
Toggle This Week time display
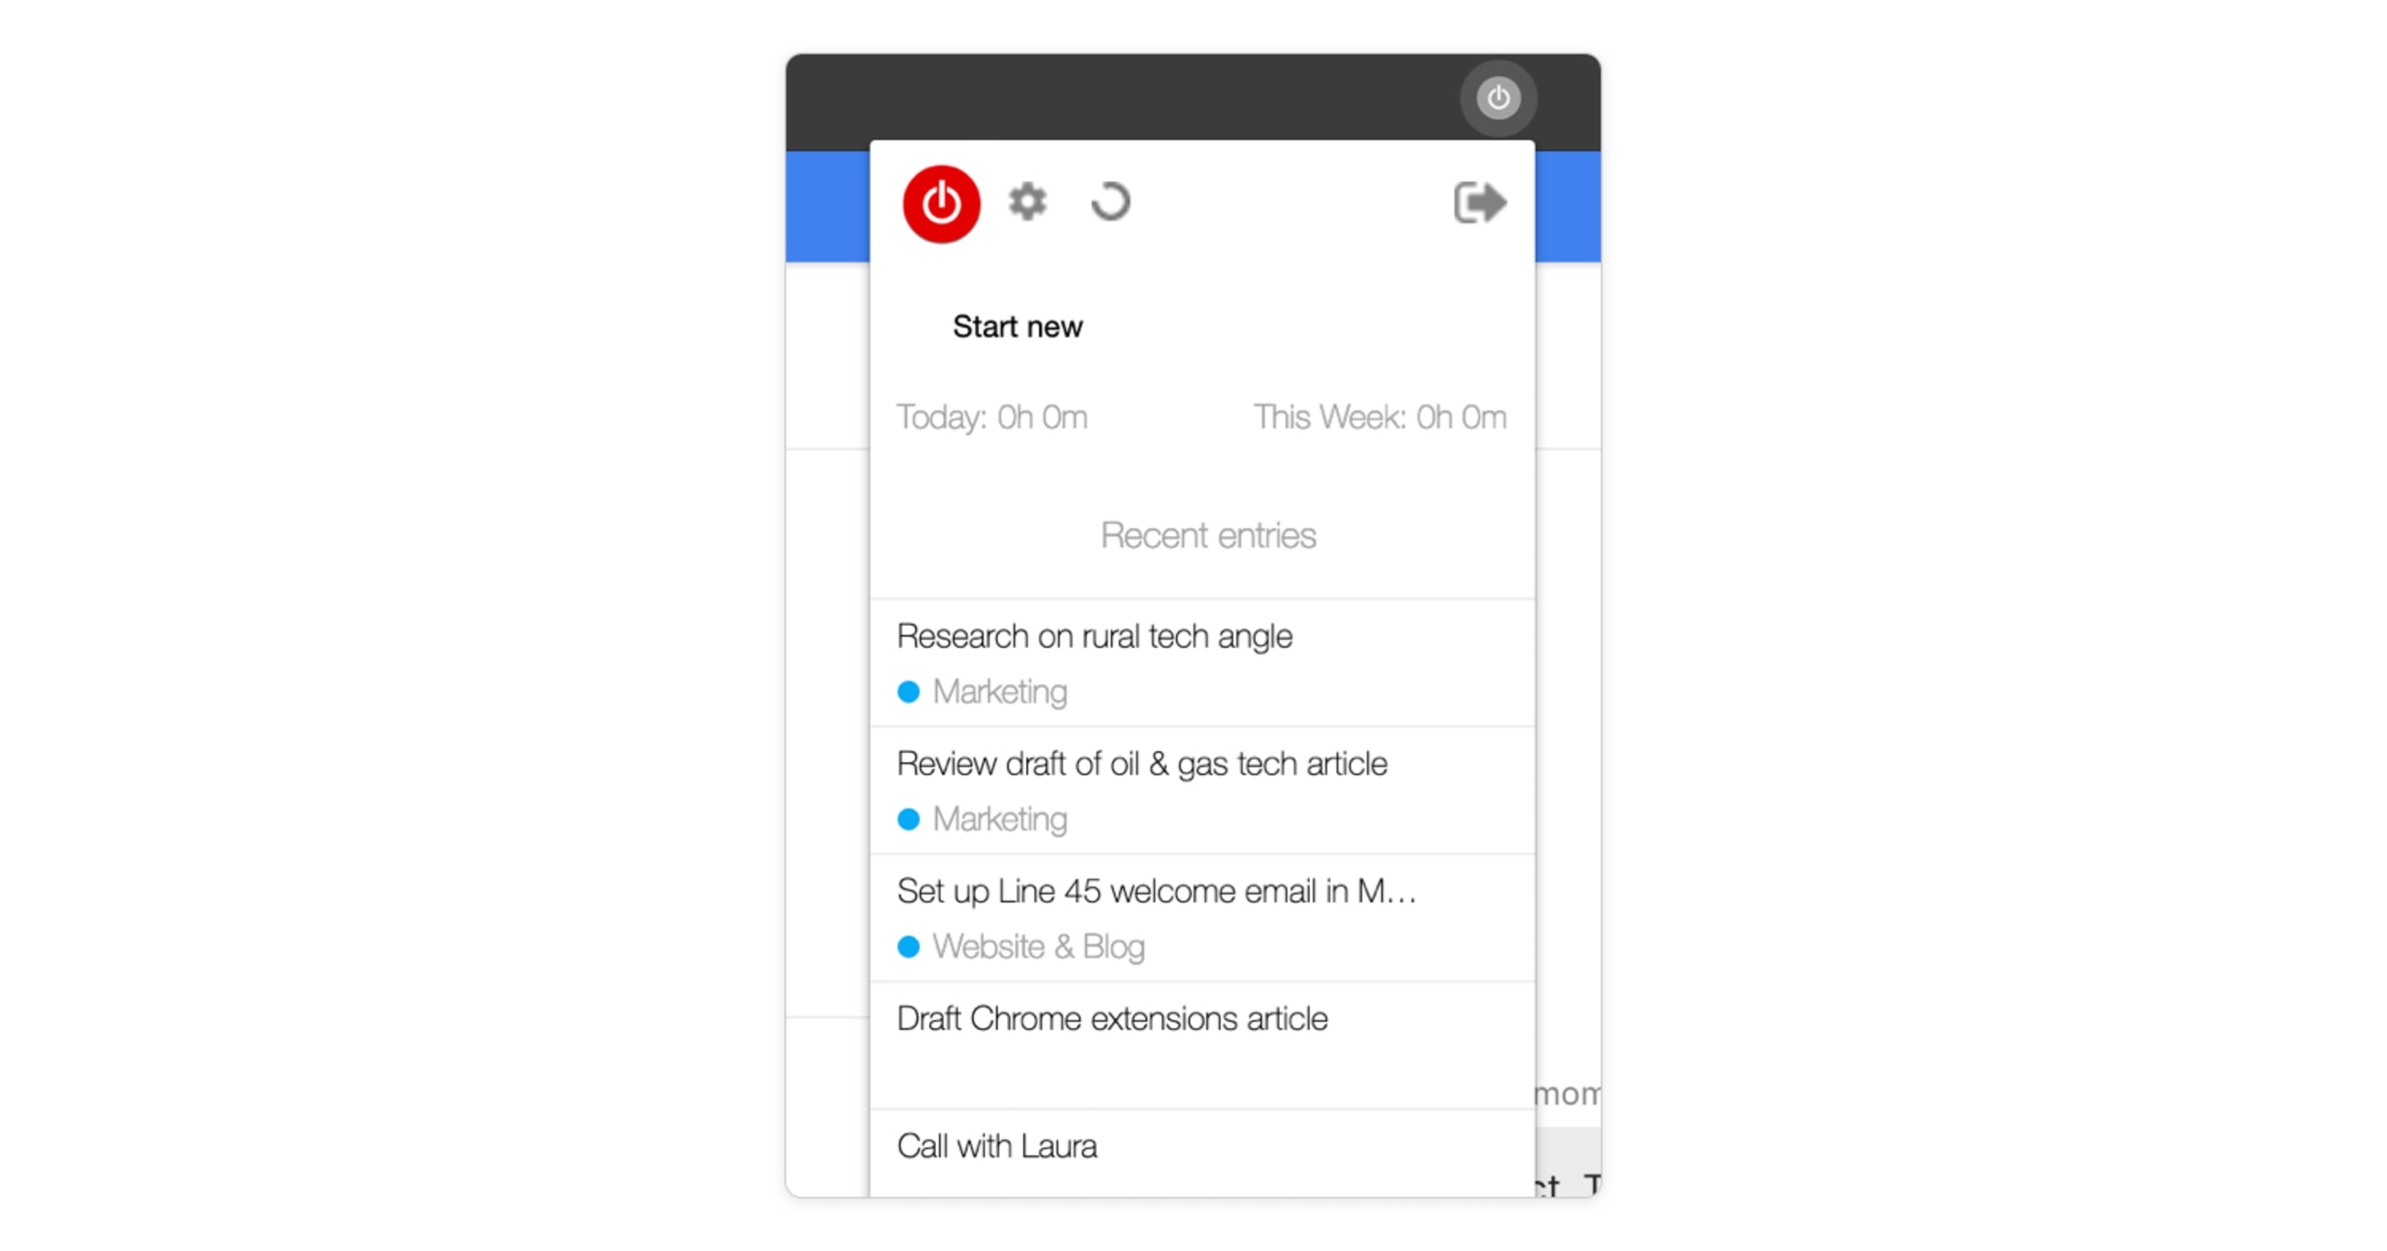1378,416
